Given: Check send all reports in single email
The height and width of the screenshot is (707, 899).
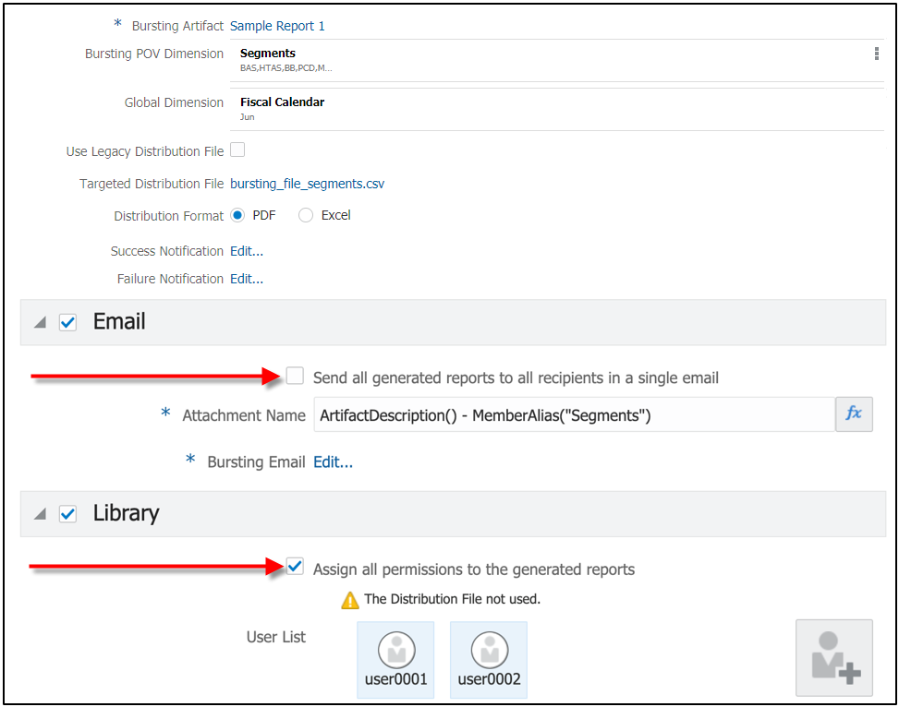Looking at the screenshot, I should click(295, 376).
